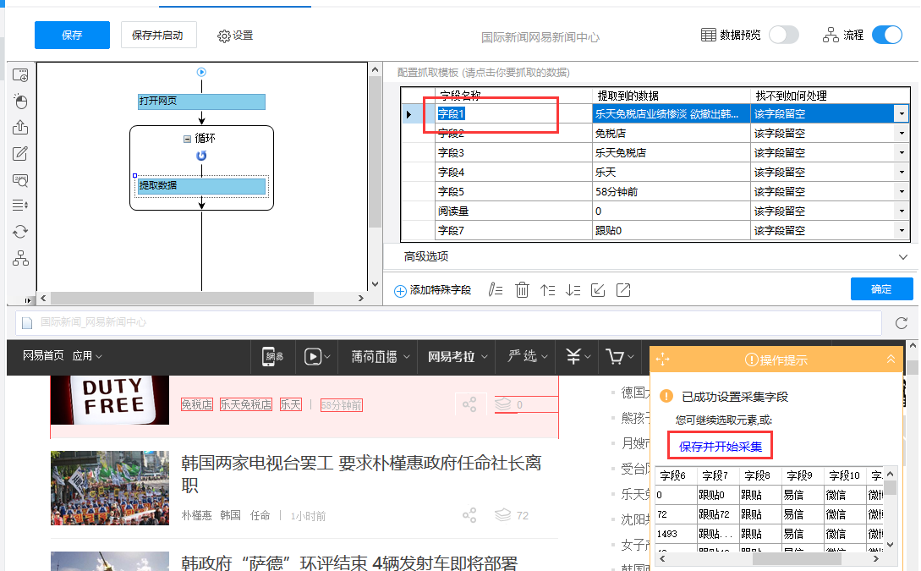Open the shopping cart icon in navbar

tap(615, 356)
